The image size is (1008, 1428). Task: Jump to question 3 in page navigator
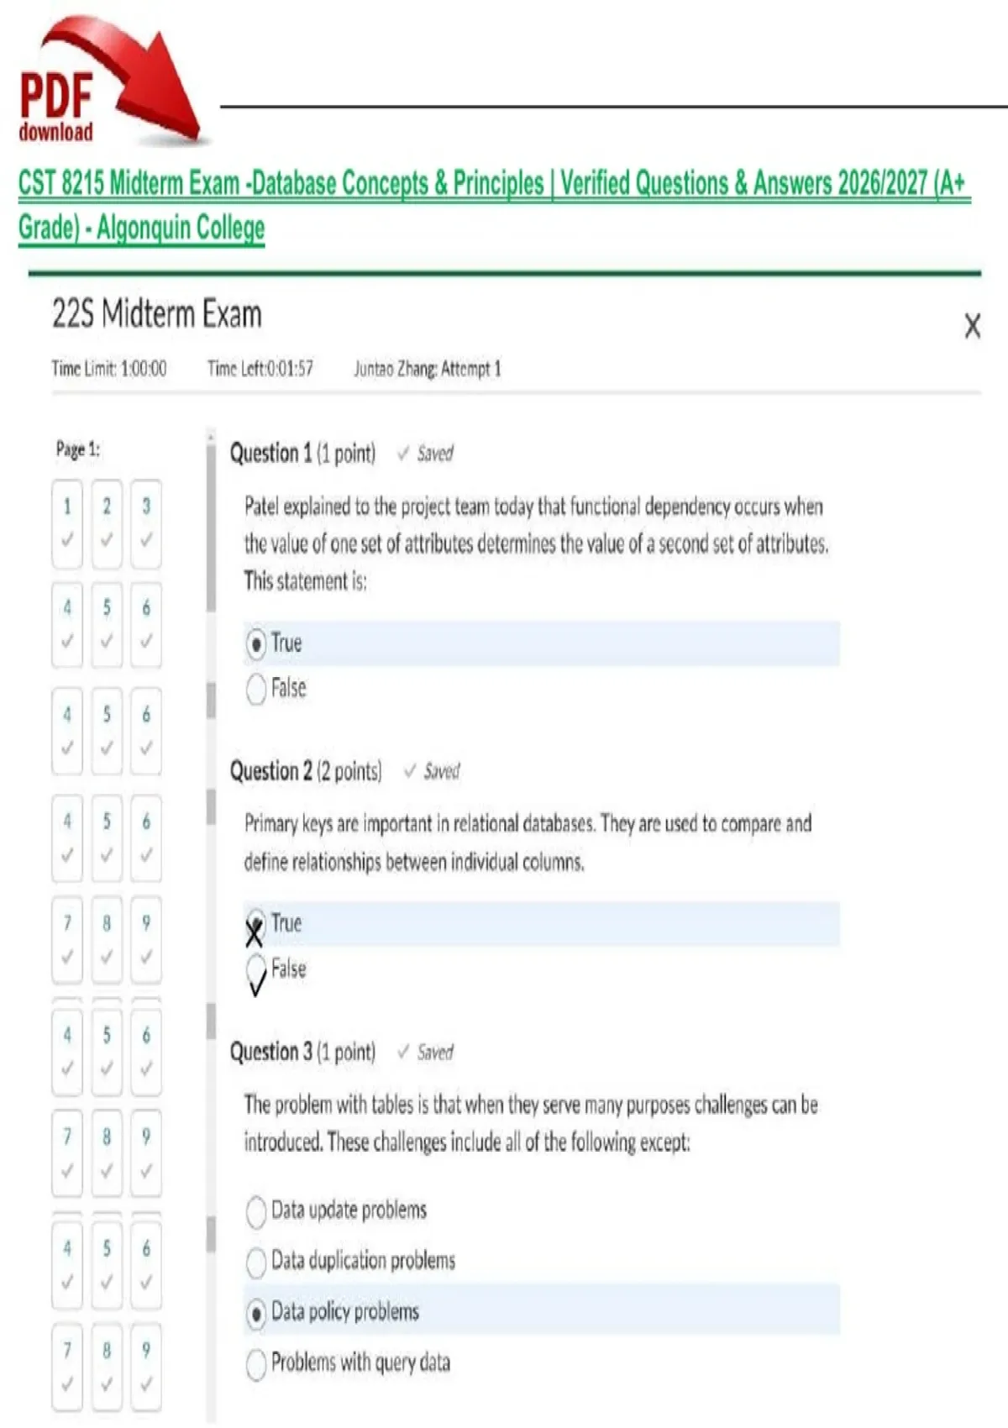tap(146, 523)
